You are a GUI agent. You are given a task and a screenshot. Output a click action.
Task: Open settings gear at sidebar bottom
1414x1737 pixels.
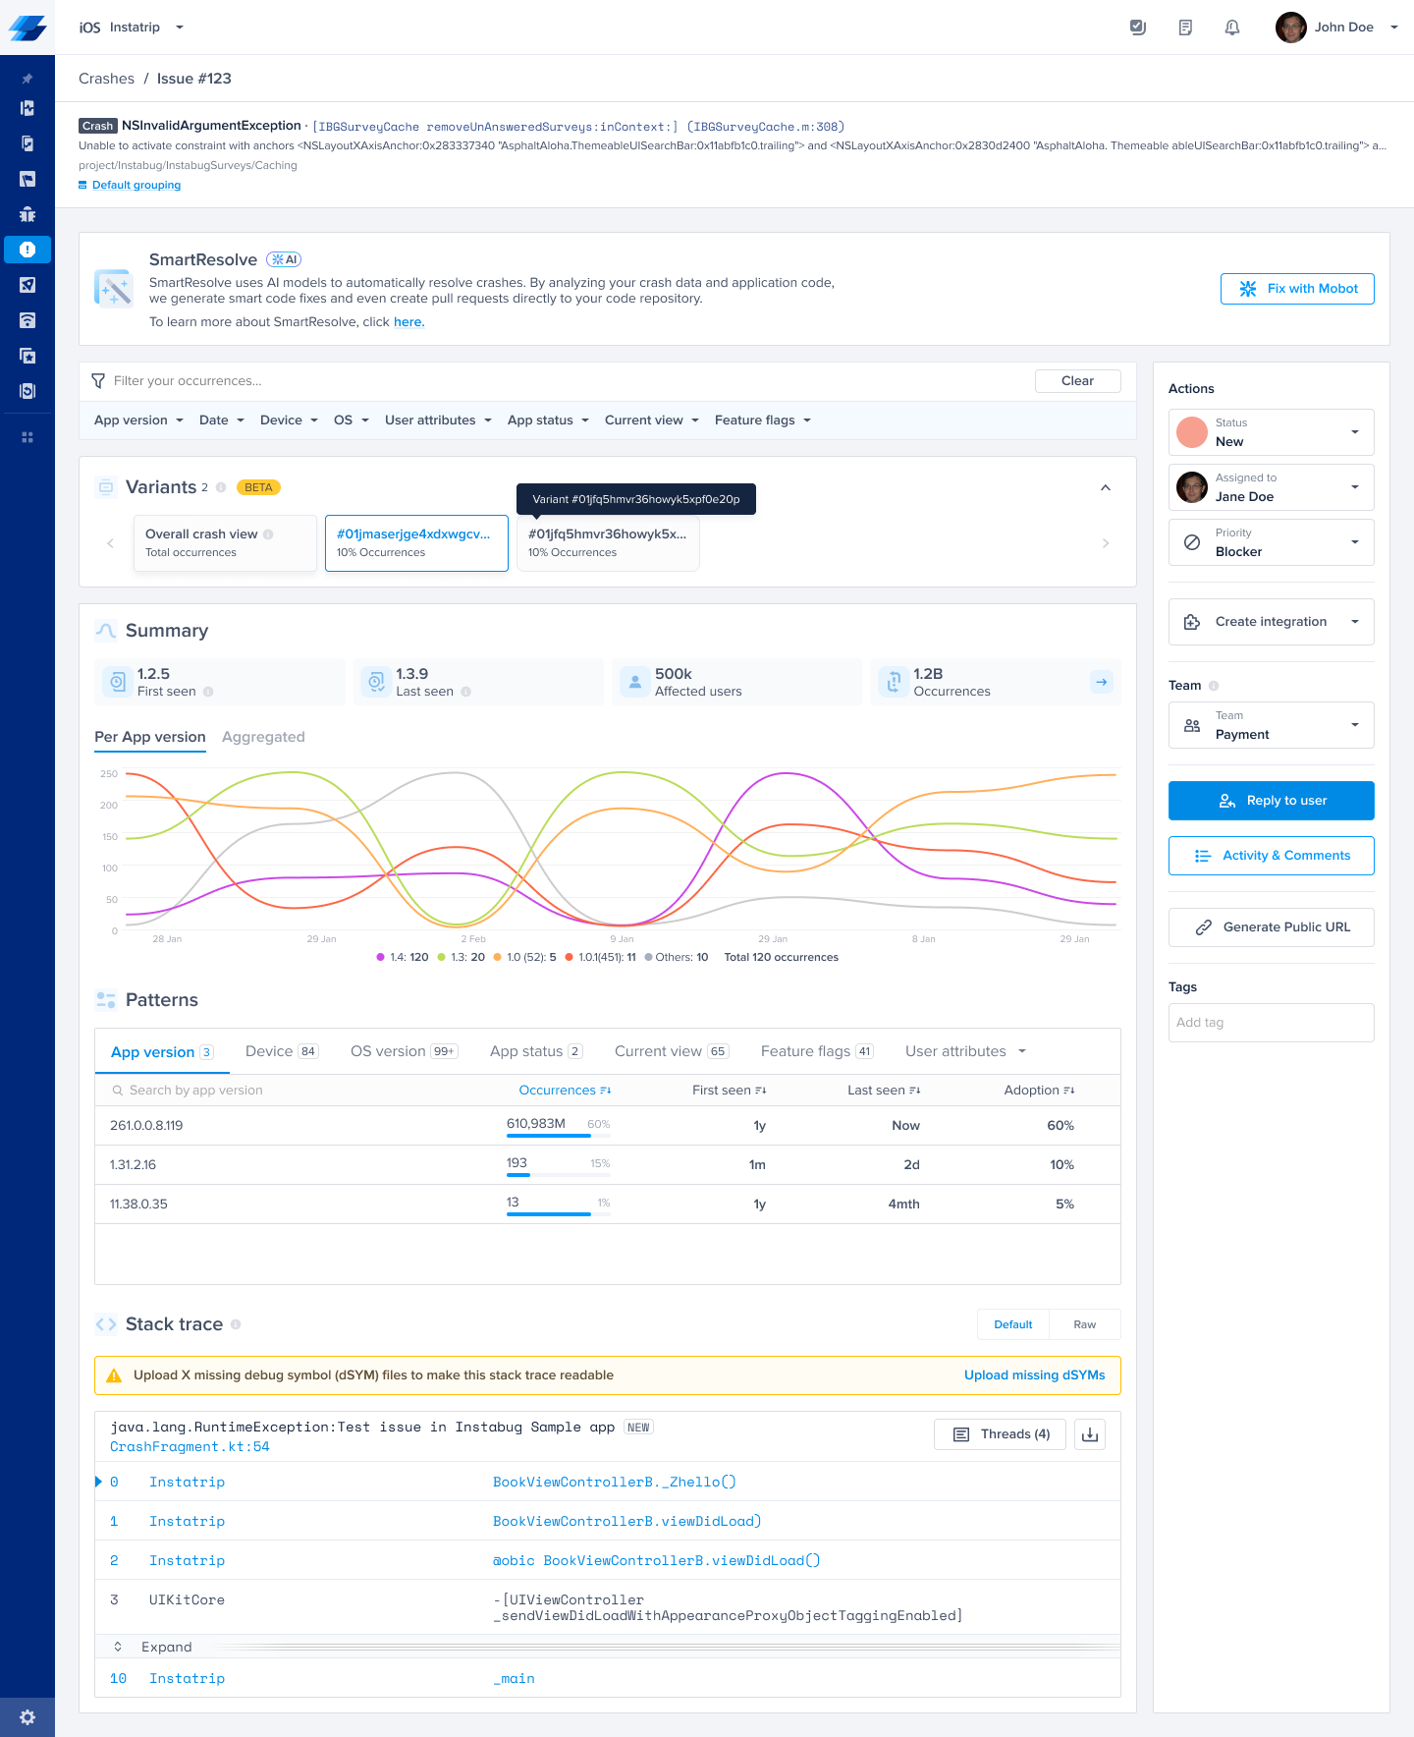coord(27,1717)
